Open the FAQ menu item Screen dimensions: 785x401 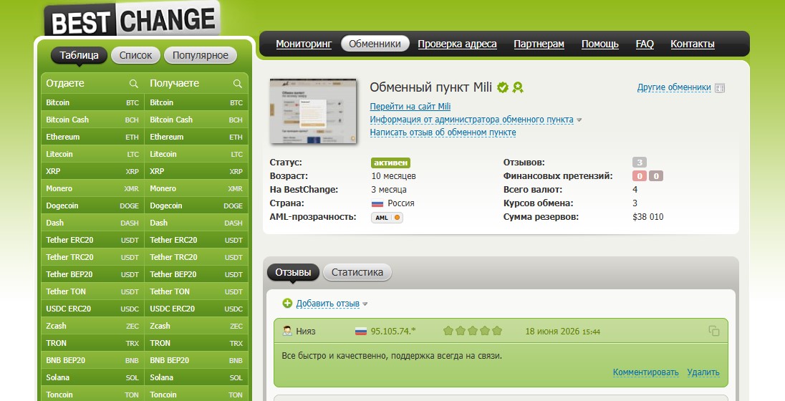point(645,44)
